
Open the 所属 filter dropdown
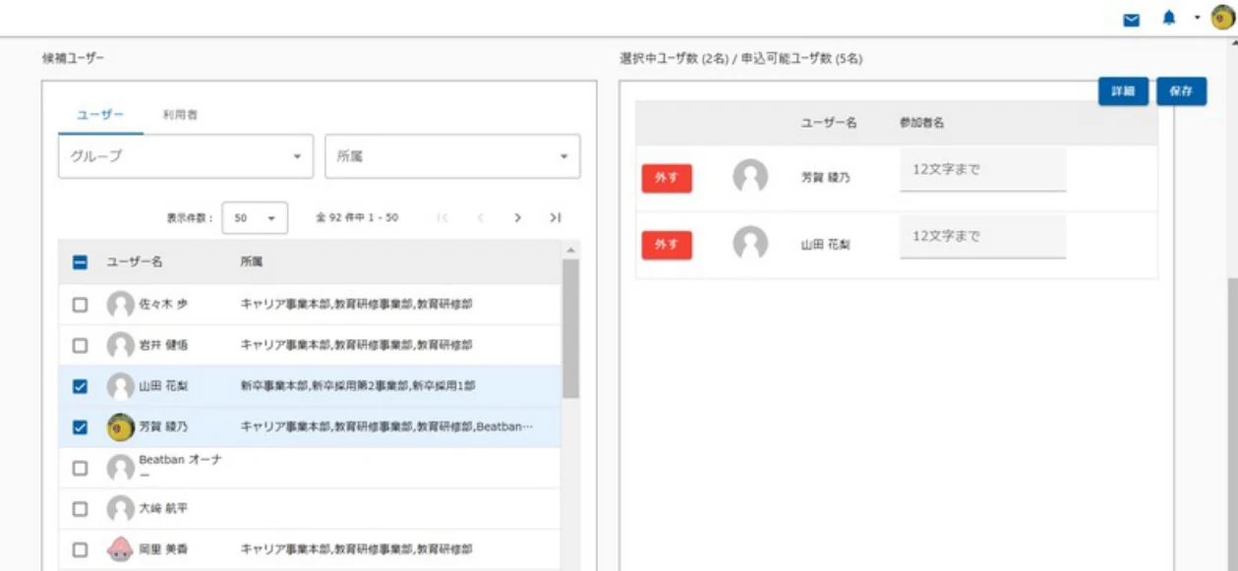click(x=452, y=156)
